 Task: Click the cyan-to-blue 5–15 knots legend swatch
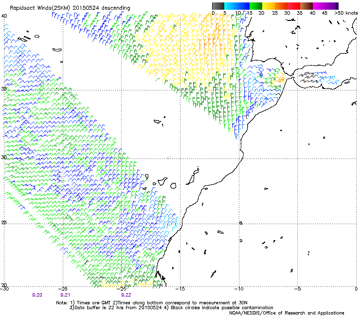coord(237,6)
